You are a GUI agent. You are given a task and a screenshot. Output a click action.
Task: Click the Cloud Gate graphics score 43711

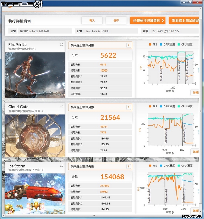pos(104,127)
